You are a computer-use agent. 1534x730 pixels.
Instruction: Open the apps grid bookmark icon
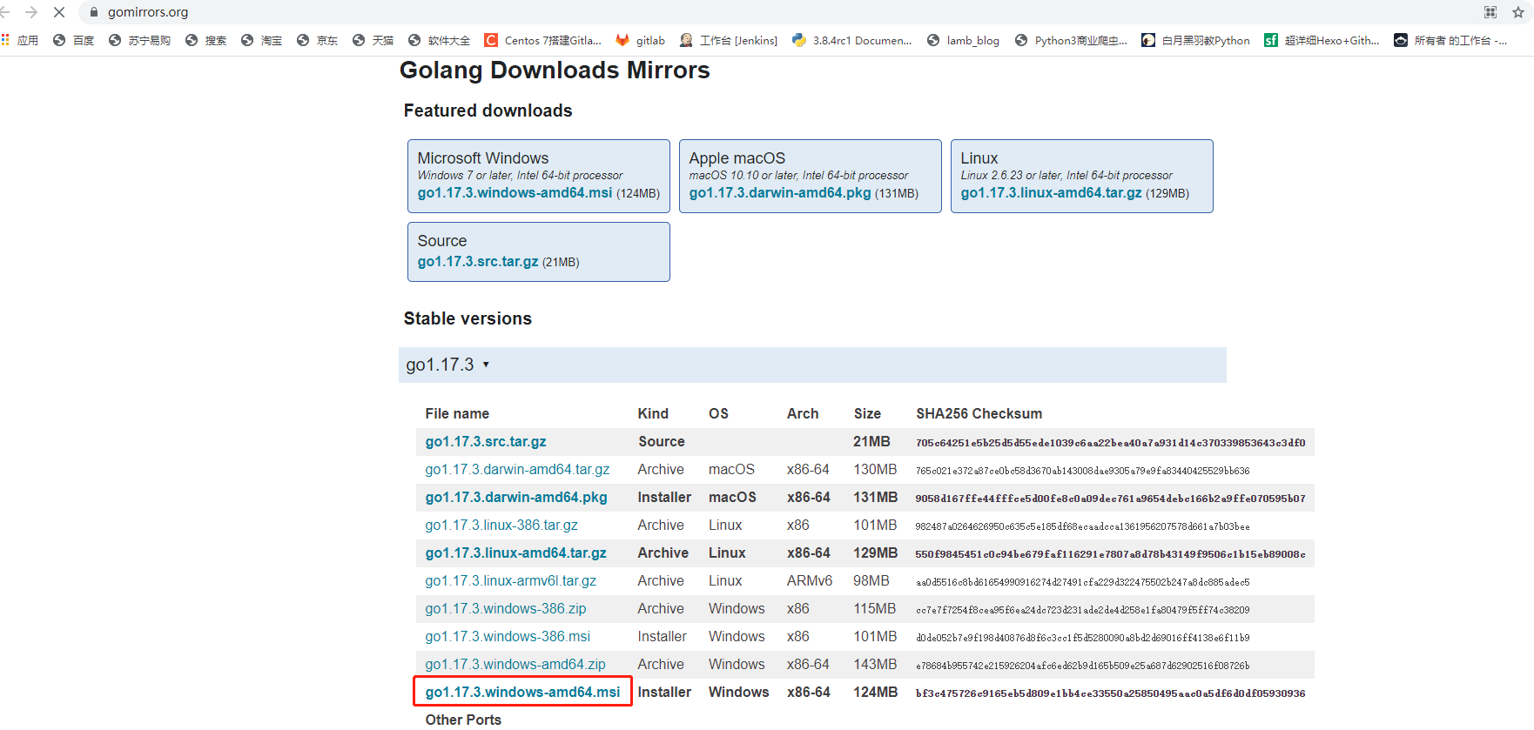[6, 40]
